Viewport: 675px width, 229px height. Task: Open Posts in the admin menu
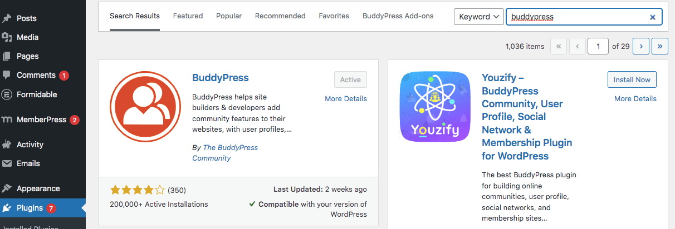point(27,18)
